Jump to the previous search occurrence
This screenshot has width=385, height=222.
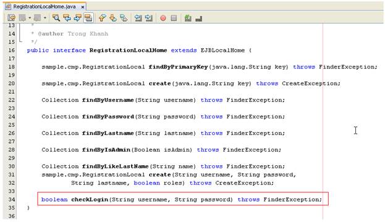coord(67,18)
